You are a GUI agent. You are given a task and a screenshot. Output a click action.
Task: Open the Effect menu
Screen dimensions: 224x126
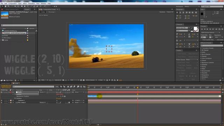point(25,3)
